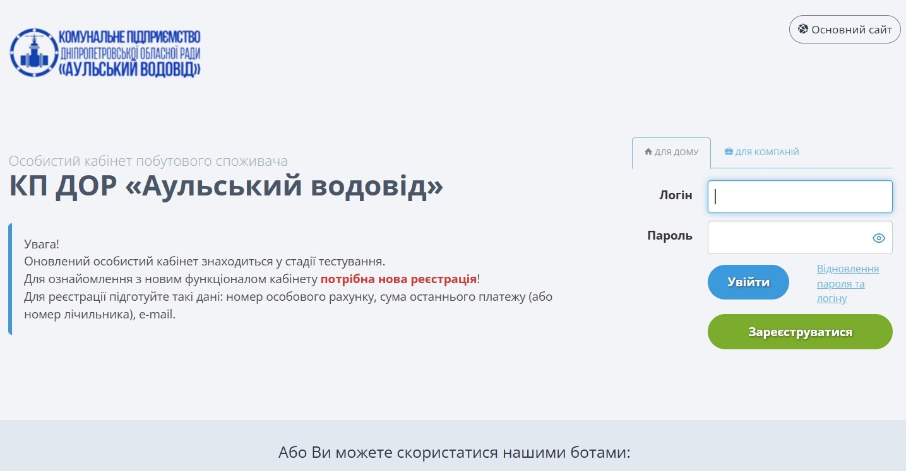
Task: Toggle password visibility eye icon
Action: (879, 238)
